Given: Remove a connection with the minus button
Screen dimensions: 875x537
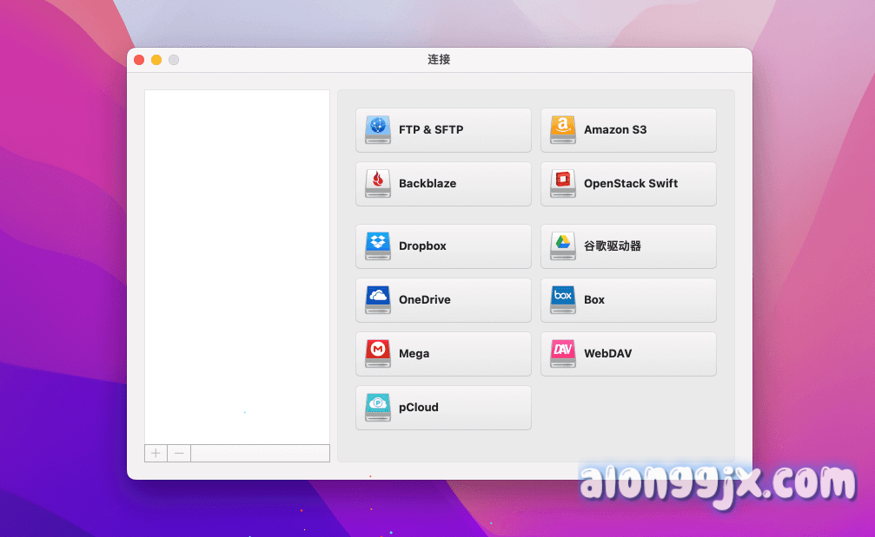Looking at the screenshot, I should pyautogui.click(x=179, y=453).
